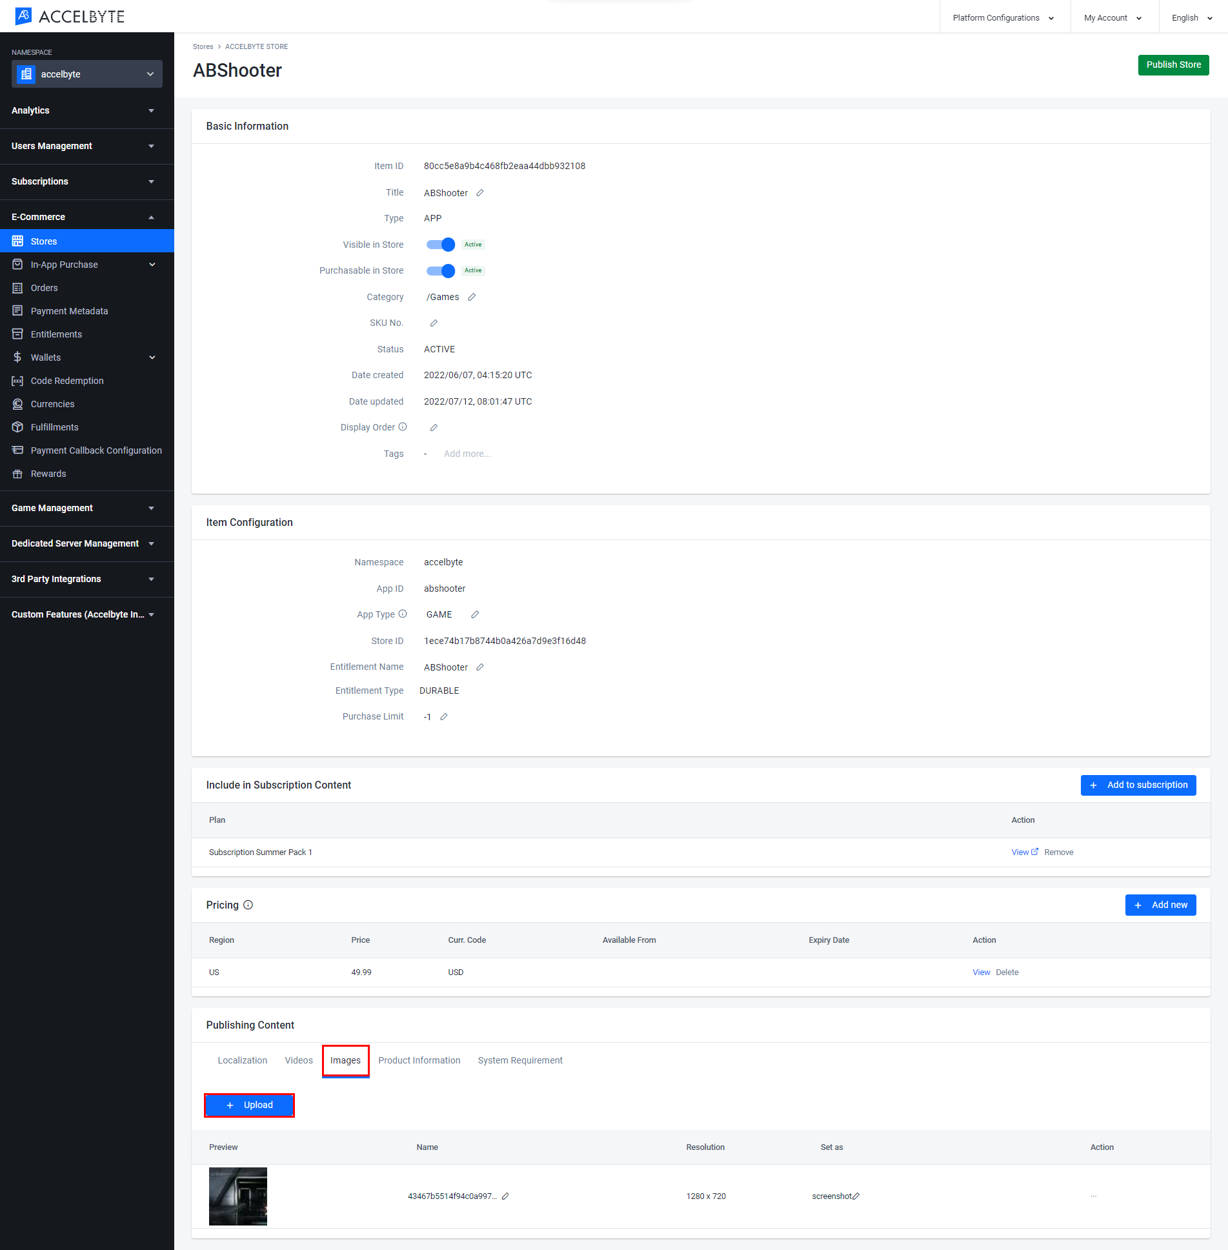1228x1250 pixels.
Task: Toggle the Purchasable in Store switch
Action: (441, 270)
